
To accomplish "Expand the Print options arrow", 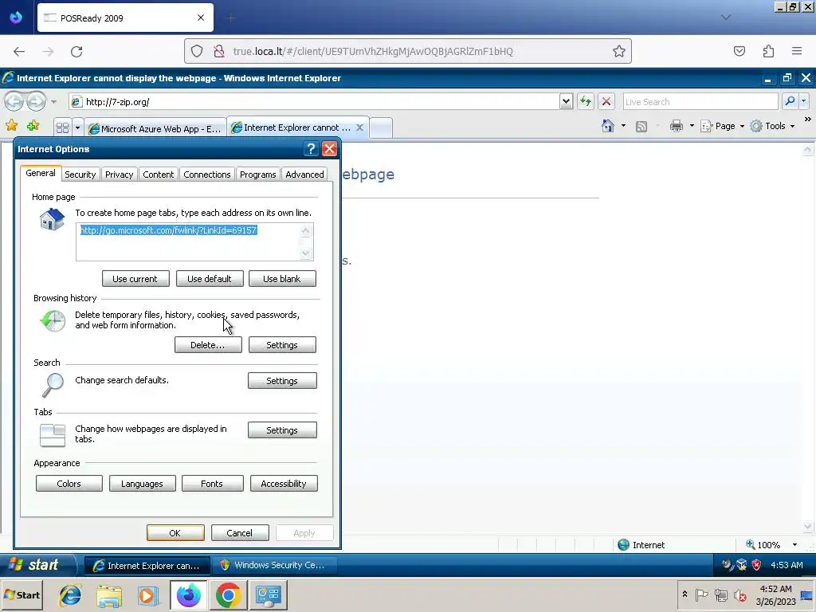I will click(692, 126).
